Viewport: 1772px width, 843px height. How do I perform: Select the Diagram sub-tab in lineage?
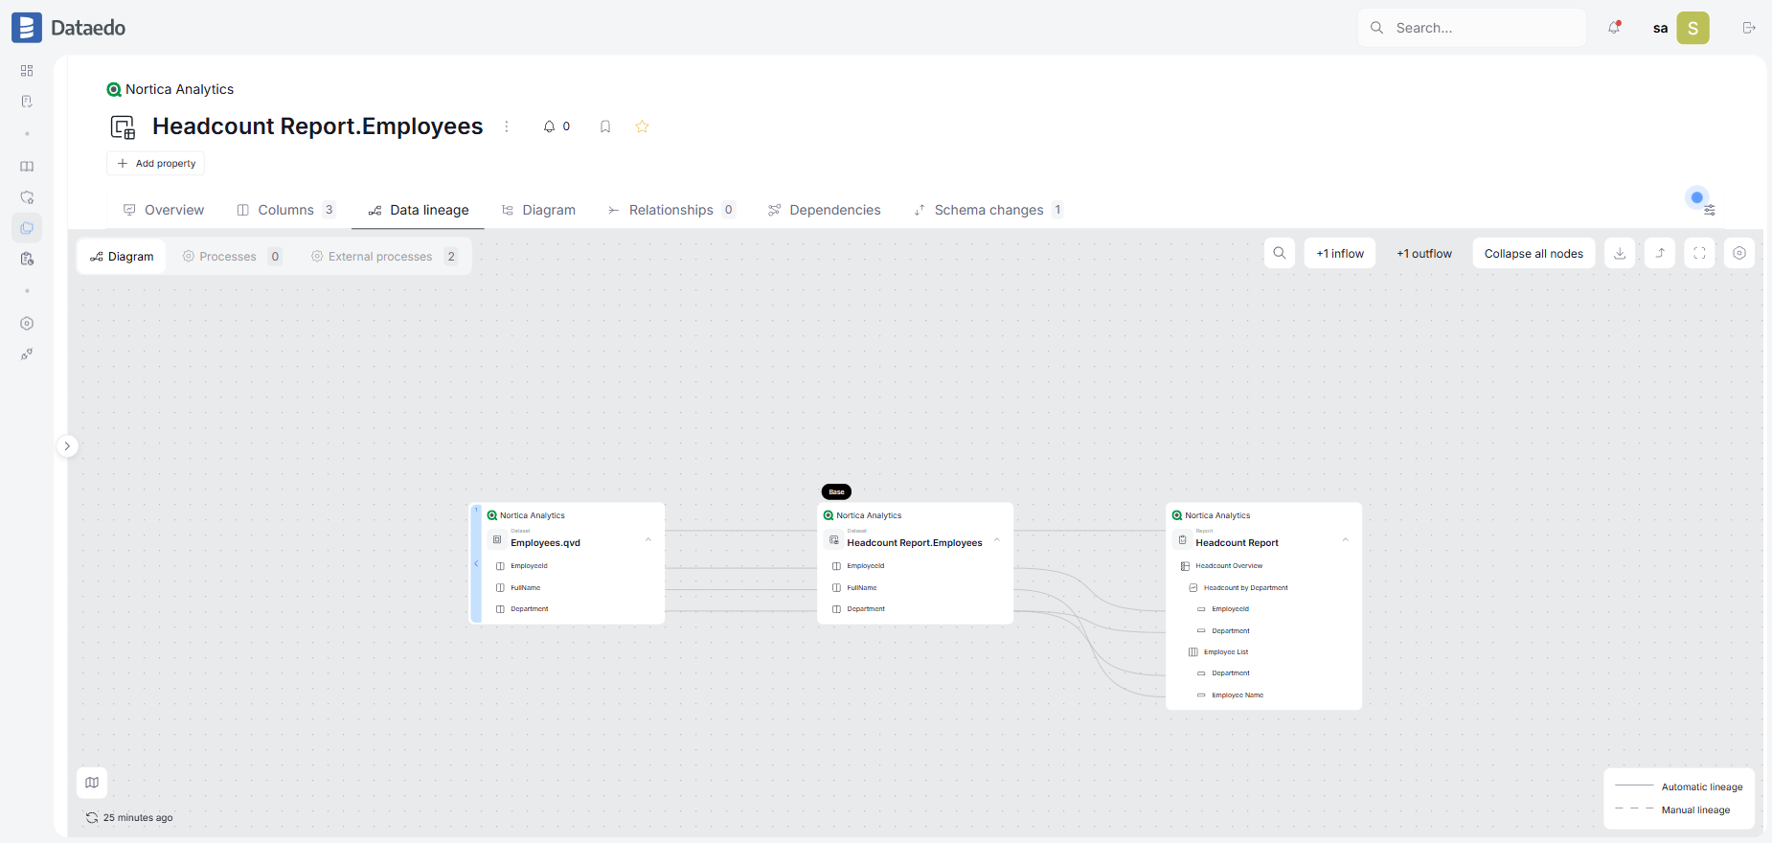tap(122, 257)
